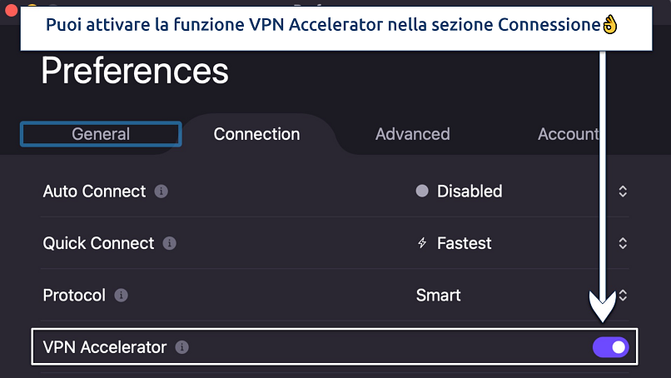Select the Connection tab
671x378 pixels.
point(256,134)
